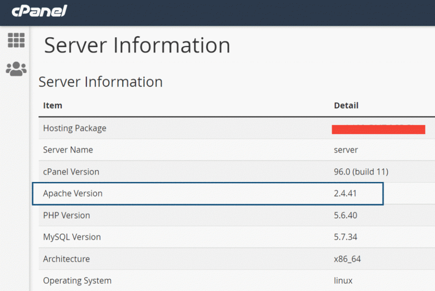The height and width of the screenshot is (291, 435).
Task: Select the Server Information section subheading
Action: [100, 82]
